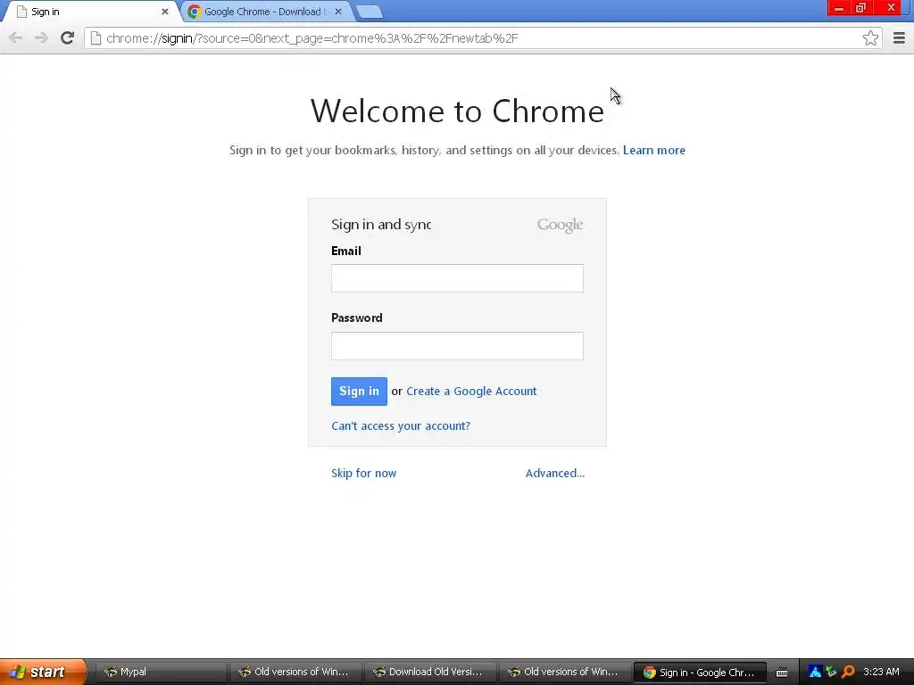Click the 3:23 AM system clock
The width and height of the screenshot is (914, 685).
click(881, 672)
